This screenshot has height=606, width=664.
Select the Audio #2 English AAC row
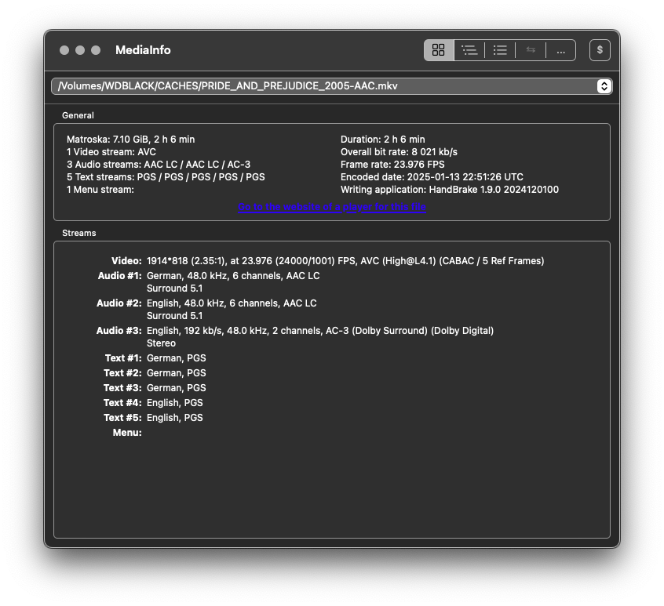(231, 303)
